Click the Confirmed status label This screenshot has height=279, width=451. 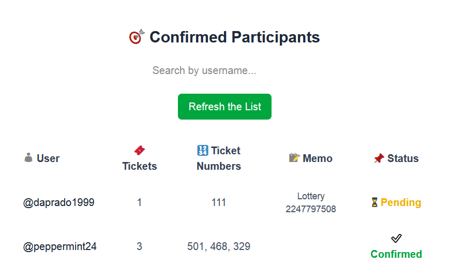(396, 254)
